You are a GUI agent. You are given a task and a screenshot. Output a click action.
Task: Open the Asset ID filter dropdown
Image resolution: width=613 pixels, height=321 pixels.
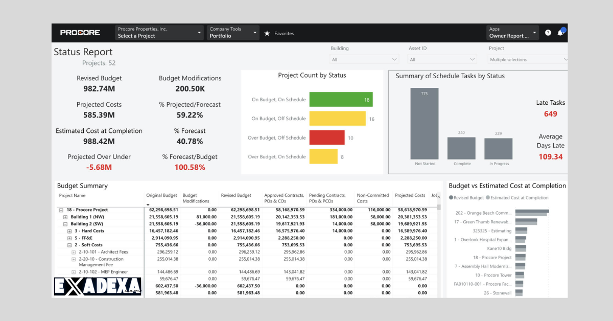441,59
